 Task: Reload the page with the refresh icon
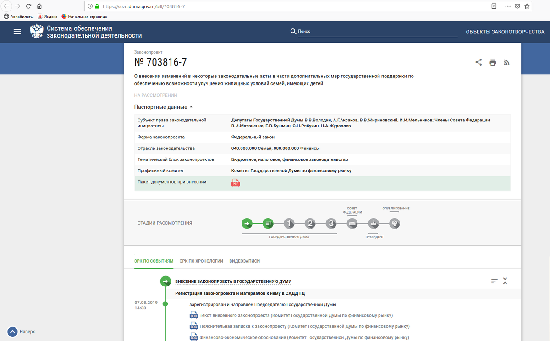[x=28, y=6]
